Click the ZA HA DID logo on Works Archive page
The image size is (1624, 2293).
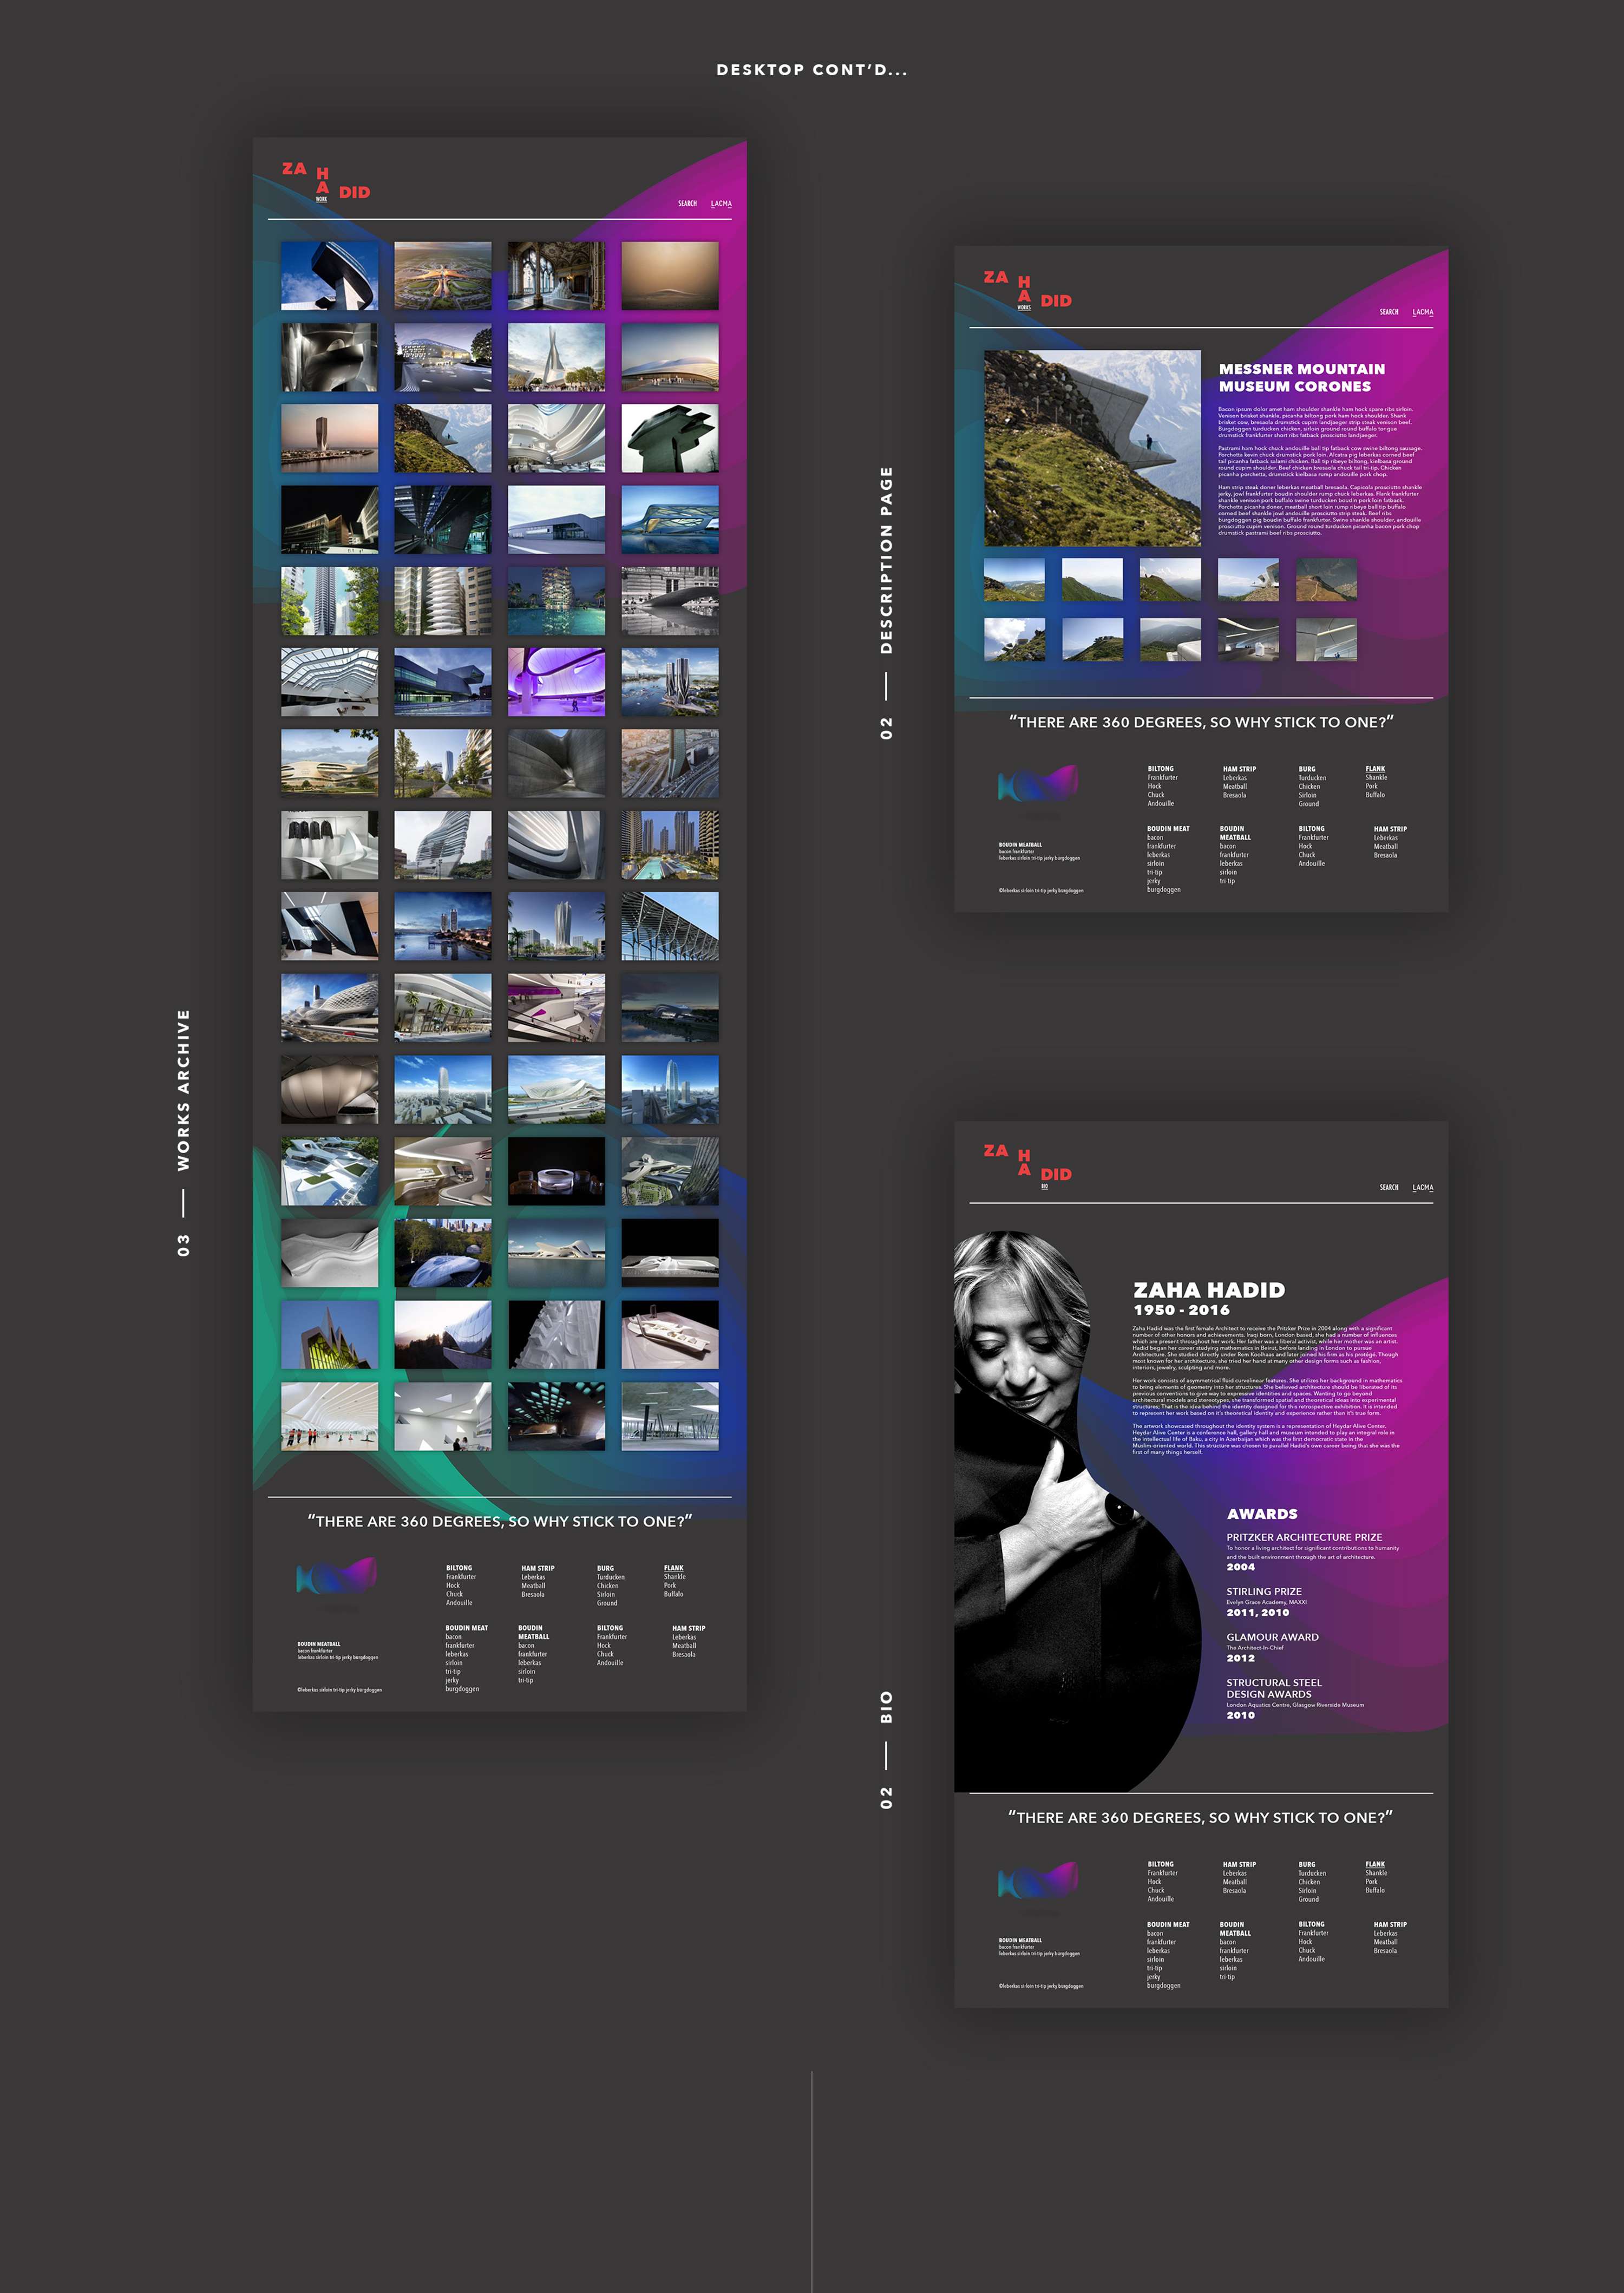[x=326, y=182]
